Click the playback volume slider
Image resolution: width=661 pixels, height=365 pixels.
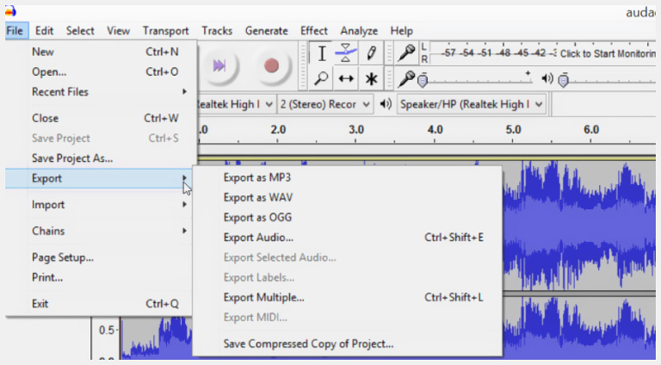[x=611, y=80]
